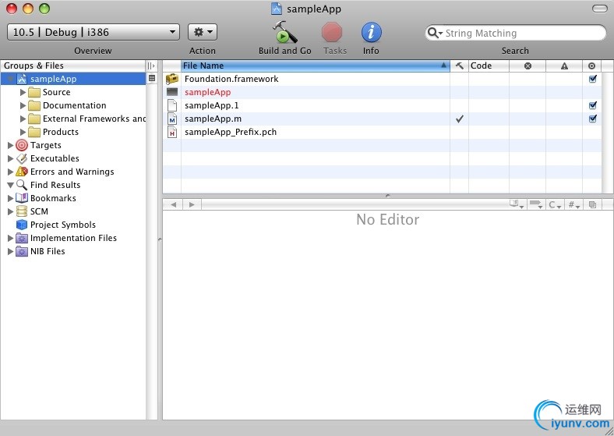
Task: Open the editor class C popup
Action: click(555, 204)
